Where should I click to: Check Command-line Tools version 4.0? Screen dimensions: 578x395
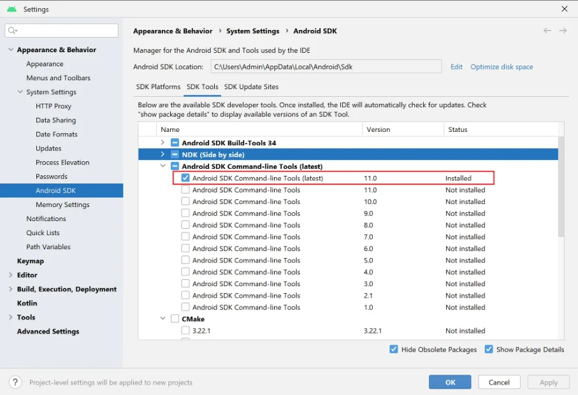[x=185, y=272]
